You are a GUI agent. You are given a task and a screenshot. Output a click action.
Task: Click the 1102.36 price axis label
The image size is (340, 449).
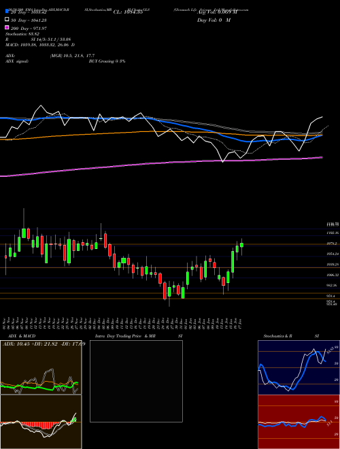click(333, 233)
